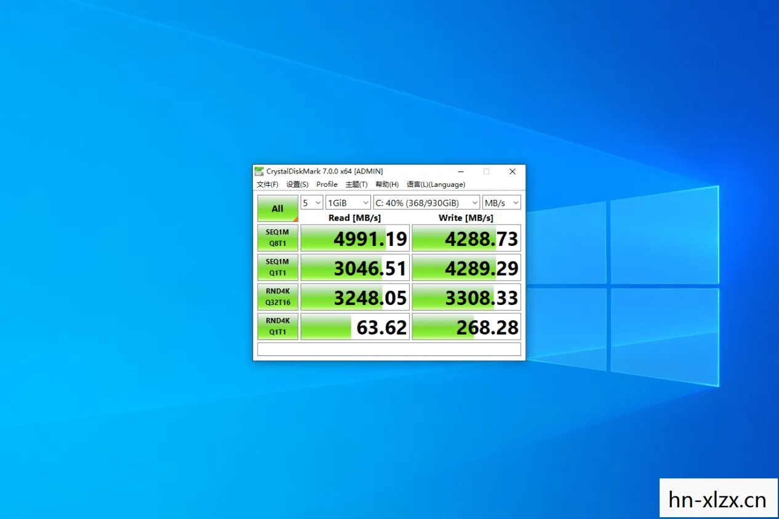779x519 pixels.
Task: Click the write result 4288.73
Action: point(466,238)
